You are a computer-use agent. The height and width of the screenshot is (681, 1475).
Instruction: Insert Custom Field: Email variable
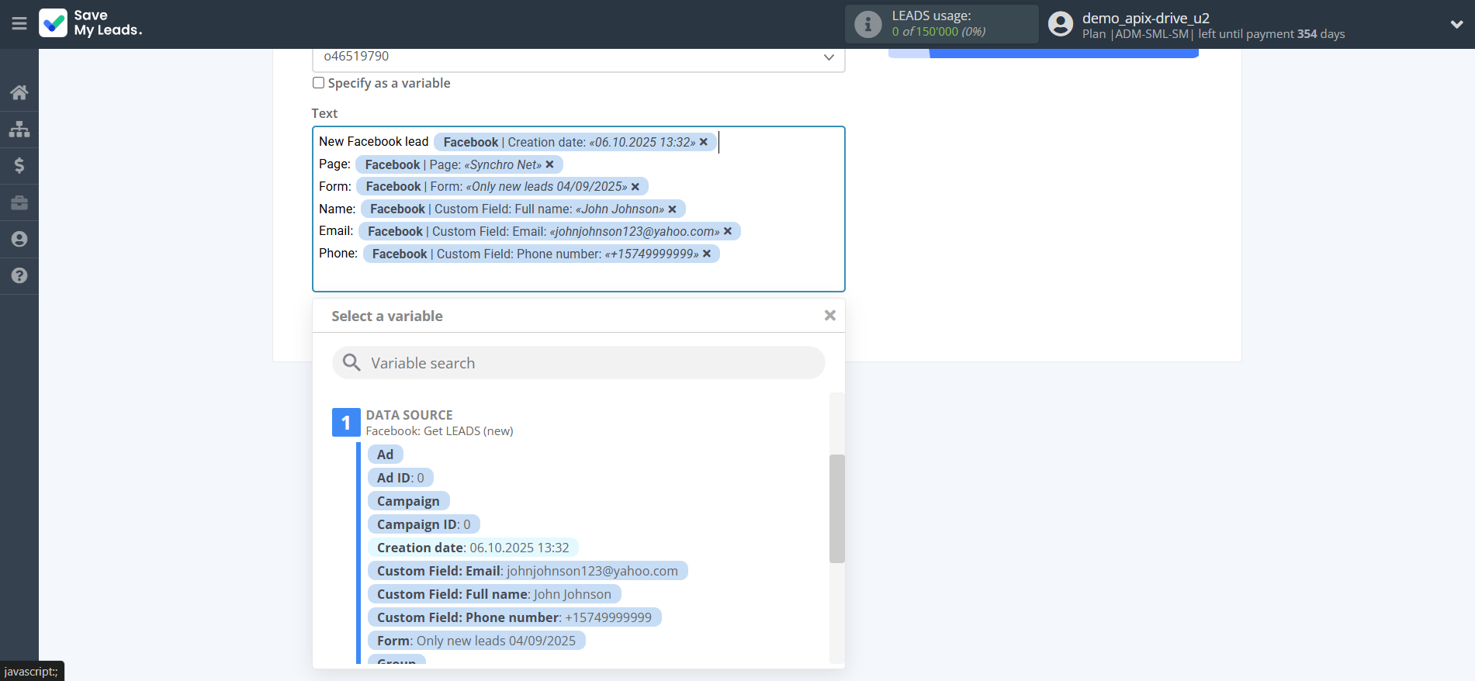(x=527, y=571)
